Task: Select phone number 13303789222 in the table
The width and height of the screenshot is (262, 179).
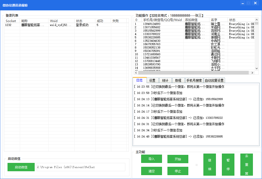Action: click(x=152, y=34)
